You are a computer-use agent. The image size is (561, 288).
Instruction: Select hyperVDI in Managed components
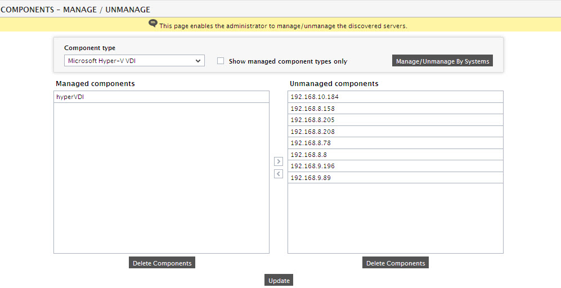(161, 97)
